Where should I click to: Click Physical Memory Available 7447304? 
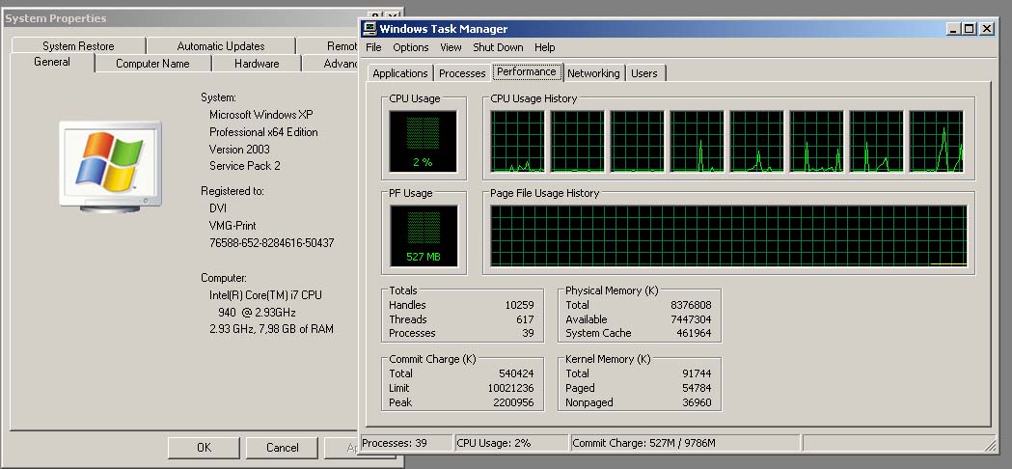(691, 319)
